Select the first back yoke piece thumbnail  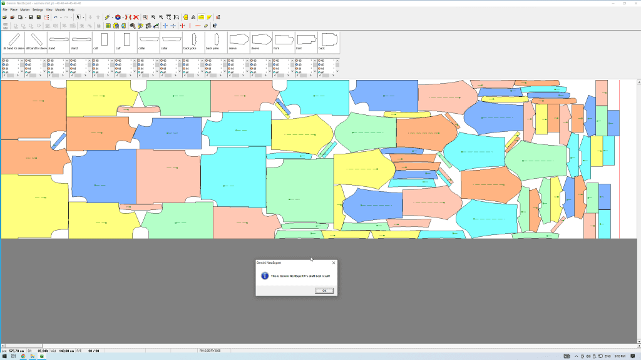[193, 42]
